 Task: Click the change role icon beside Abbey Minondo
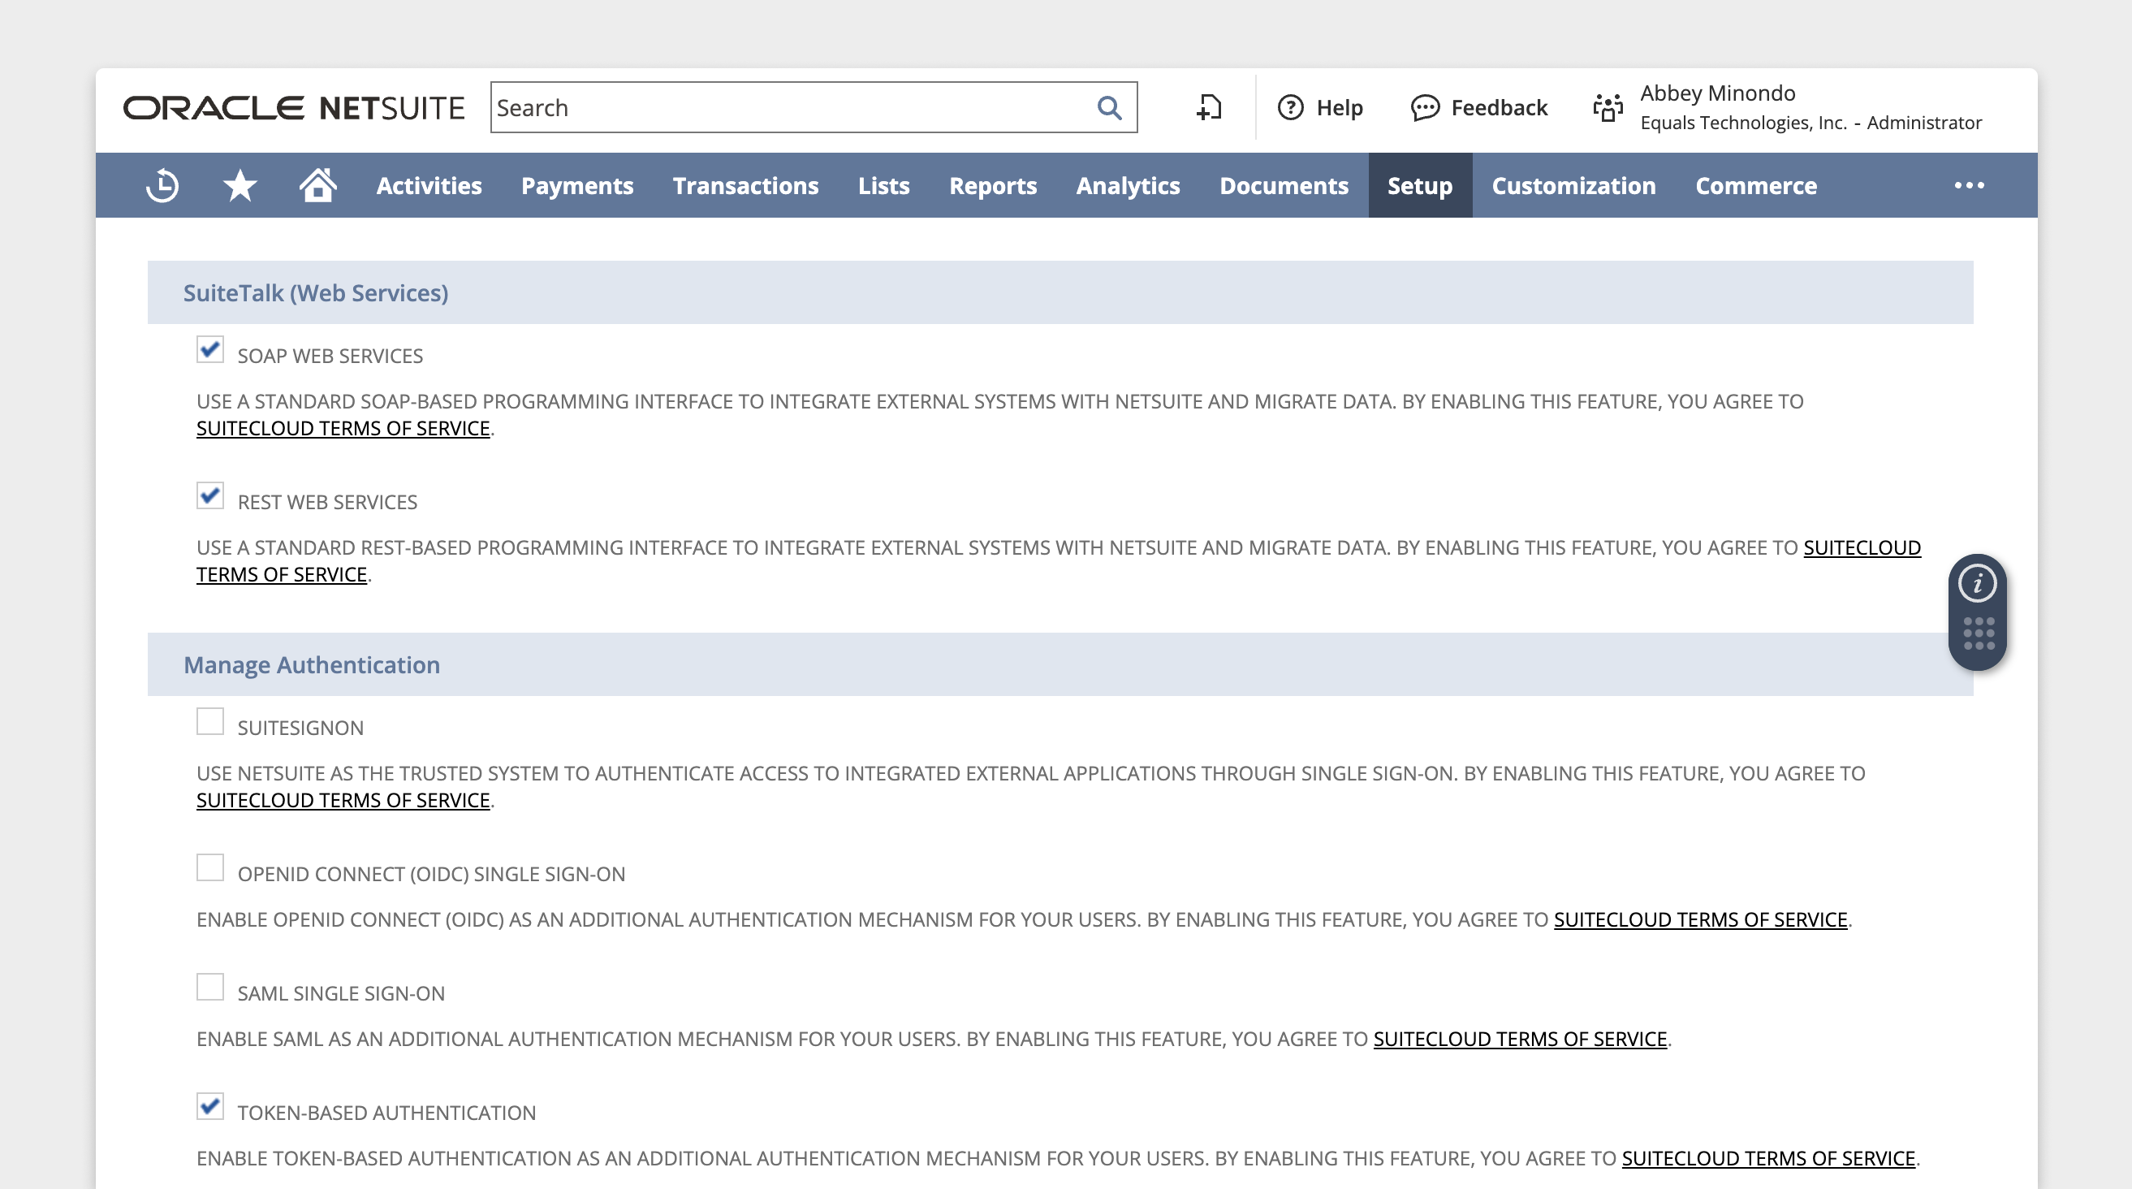pyautogui.click(x=1608, y=108)
